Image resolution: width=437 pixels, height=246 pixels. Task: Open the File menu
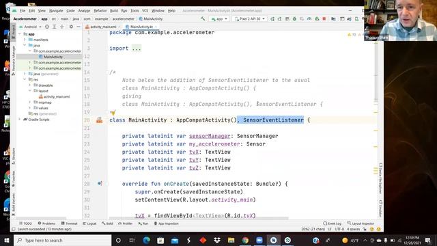pos(23,11)
